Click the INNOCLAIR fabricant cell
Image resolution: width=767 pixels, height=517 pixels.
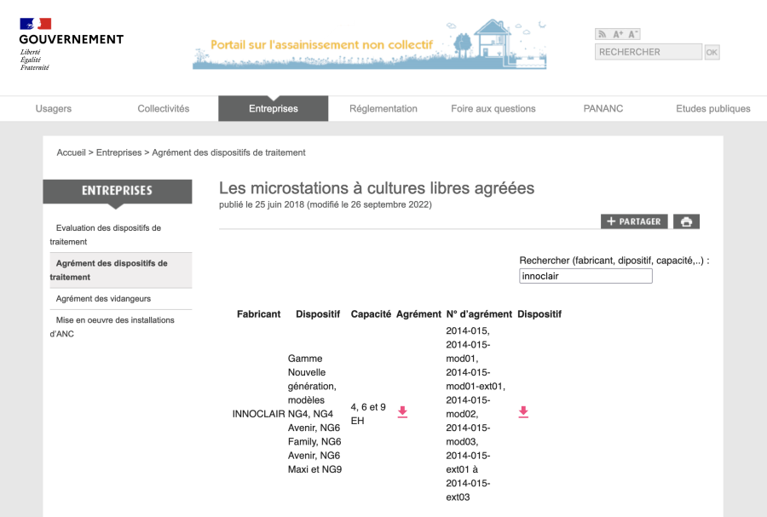[x=259, y=414]
